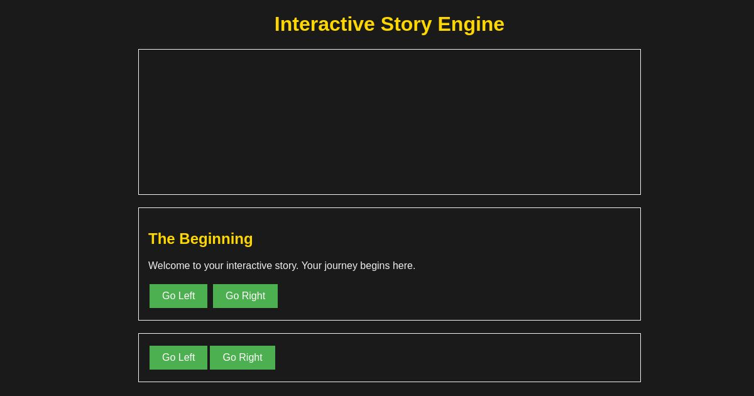Click the welcome journey sentence text
Image resolution: width=754 pixels, height=396 pixels.
coord(281,266)
